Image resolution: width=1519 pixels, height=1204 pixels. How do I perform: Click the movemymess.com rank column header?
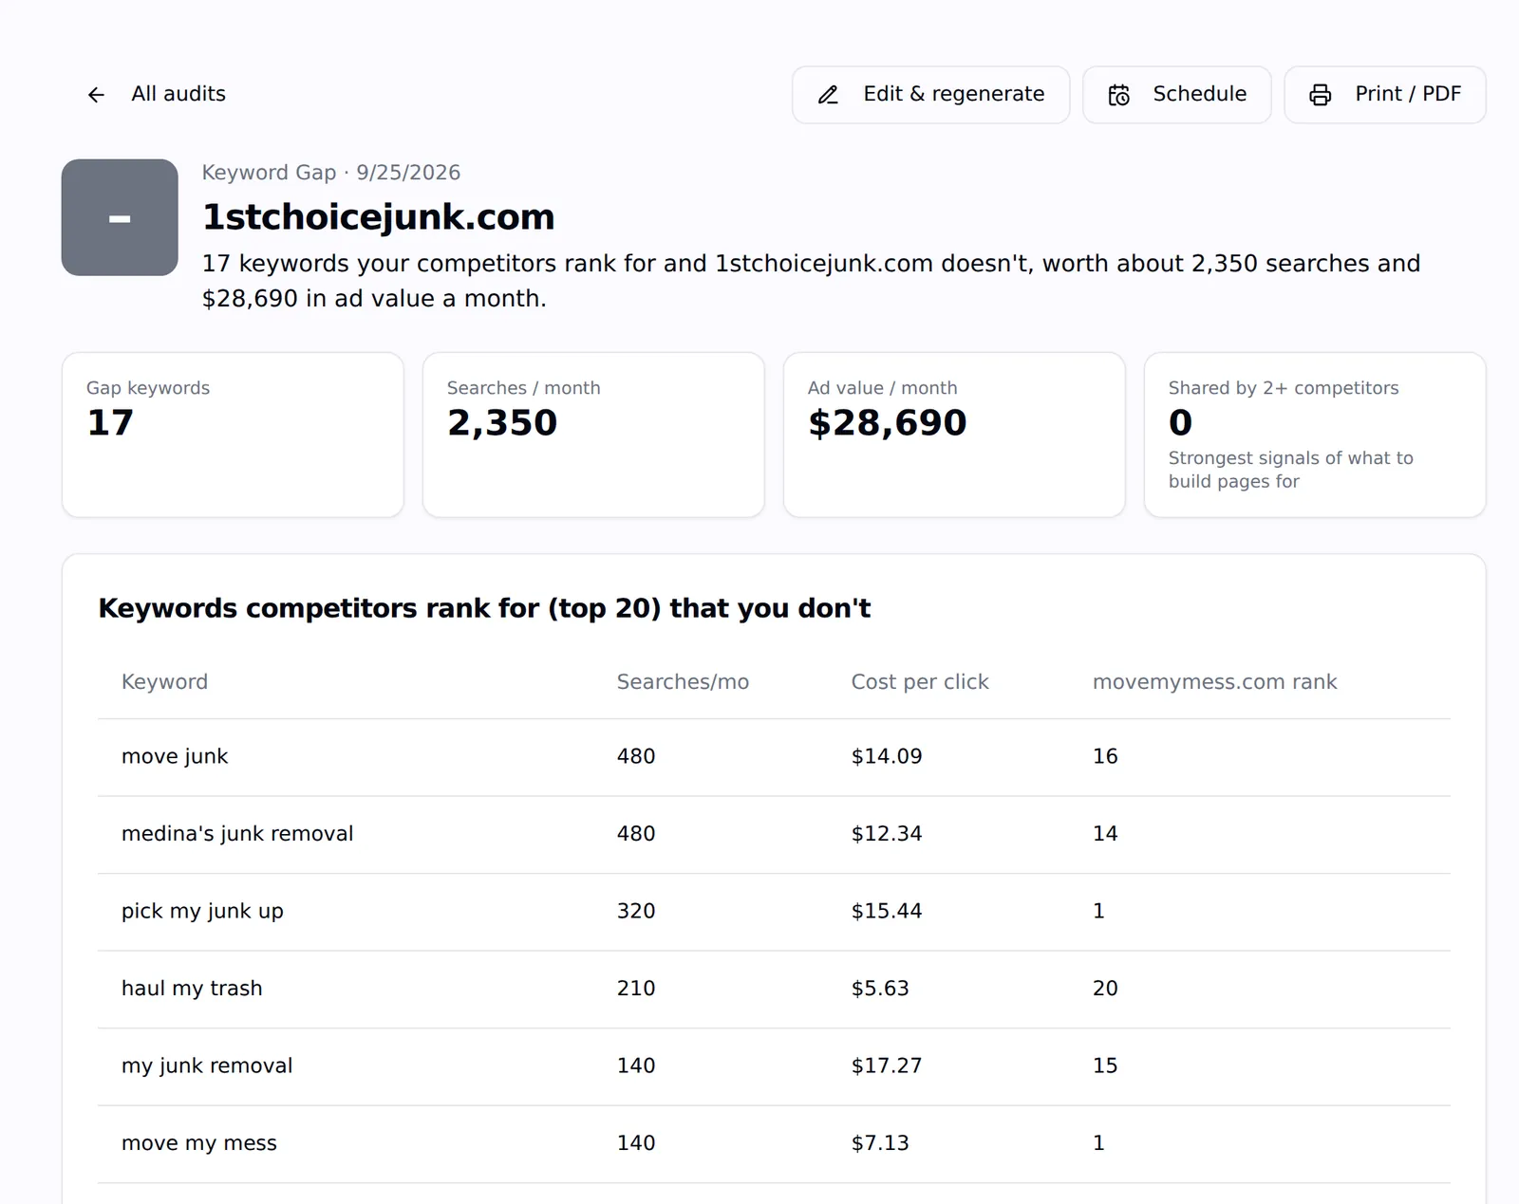(x=1214, y=682)
